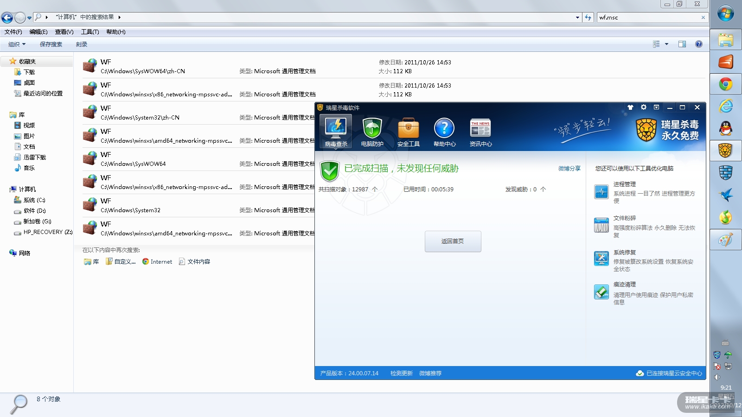Search again in 文件内容

[x=194, y=262]
